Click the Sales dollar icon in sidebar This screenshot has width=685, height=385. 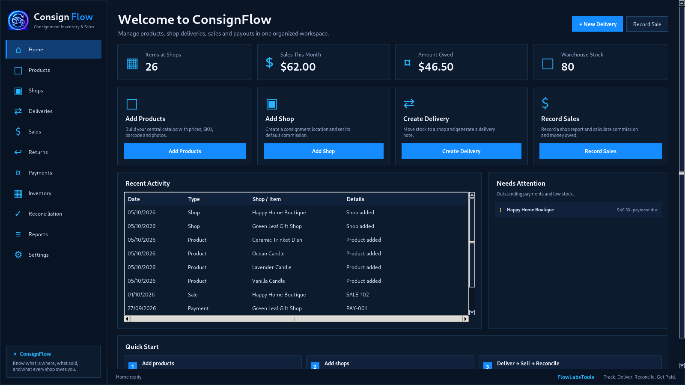(x=18, y=131)
